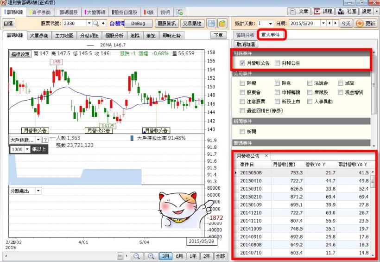Select the 20150410 row in revenue table

click(253, 180)
